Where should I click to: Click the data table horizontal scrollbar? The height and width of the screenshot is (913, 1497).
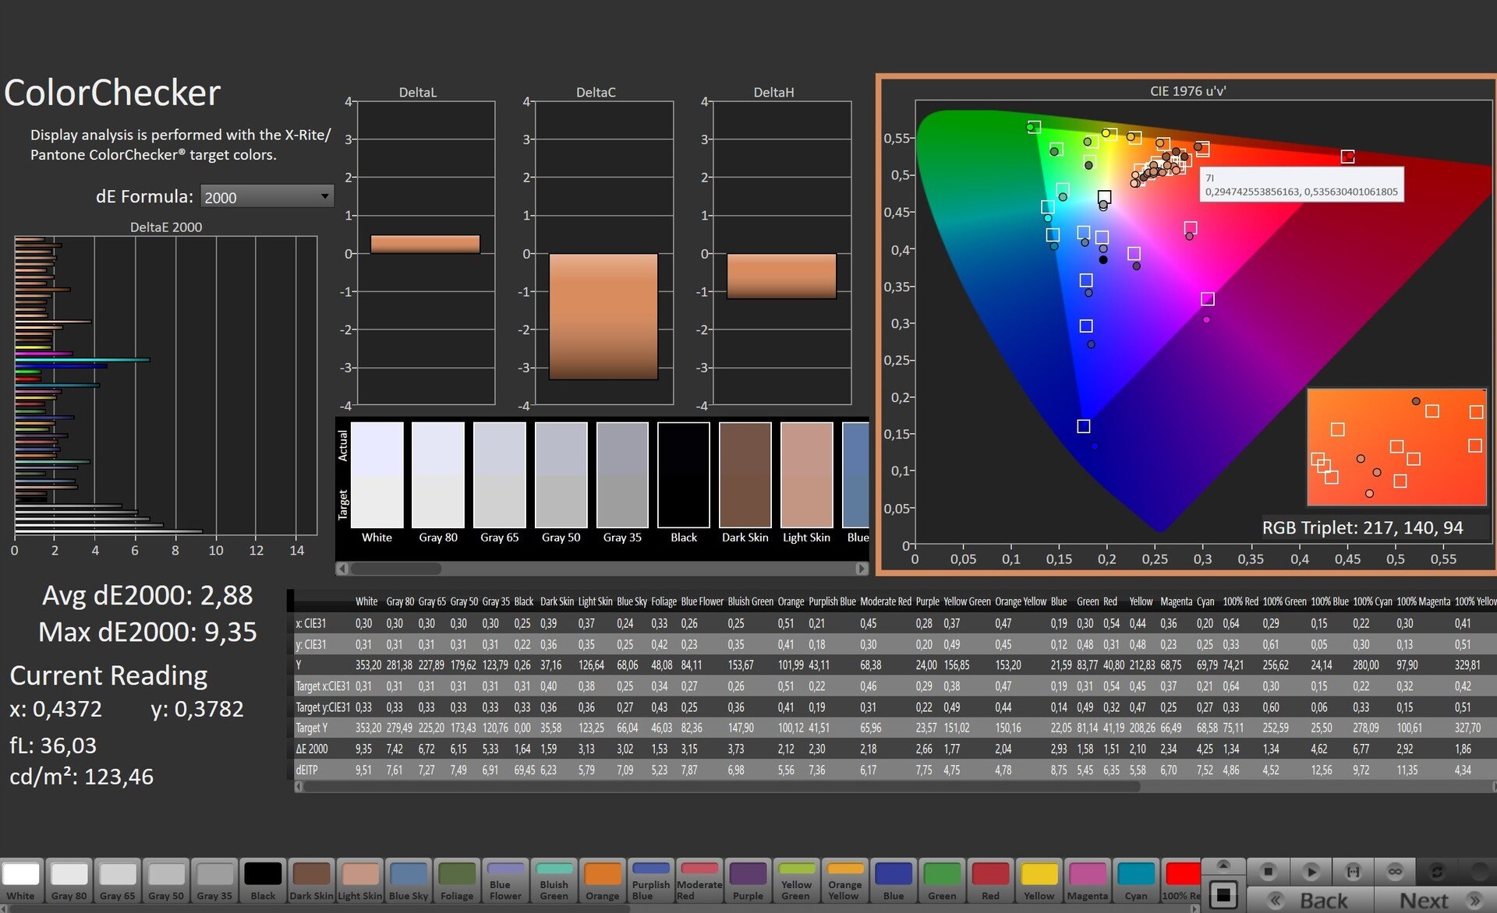[721, 787]
